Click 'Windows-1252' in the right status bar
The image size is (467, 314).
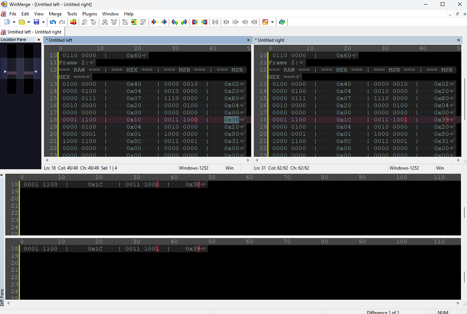coord(404,168)
